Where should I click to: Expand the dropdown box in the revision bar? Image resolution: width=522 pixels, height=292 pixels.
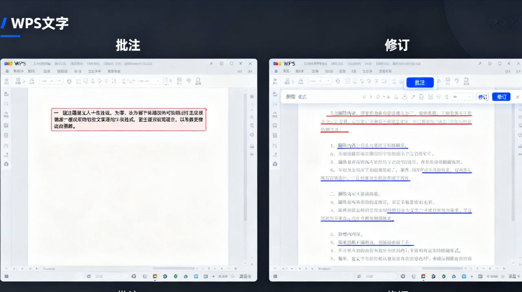click(462, 97)
